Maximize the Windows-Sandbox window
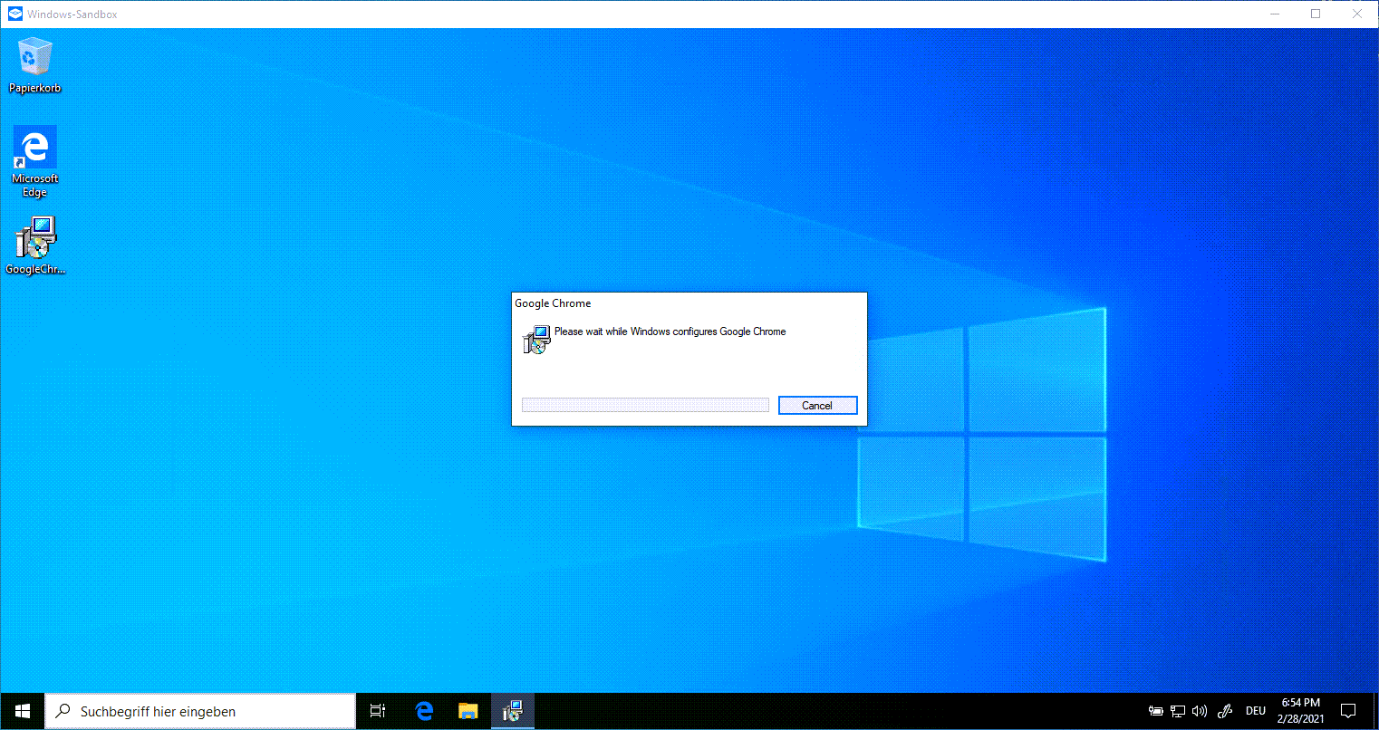Image resolution: width=1379 pixels, height=730 pixels. [x=1316, y=14]
